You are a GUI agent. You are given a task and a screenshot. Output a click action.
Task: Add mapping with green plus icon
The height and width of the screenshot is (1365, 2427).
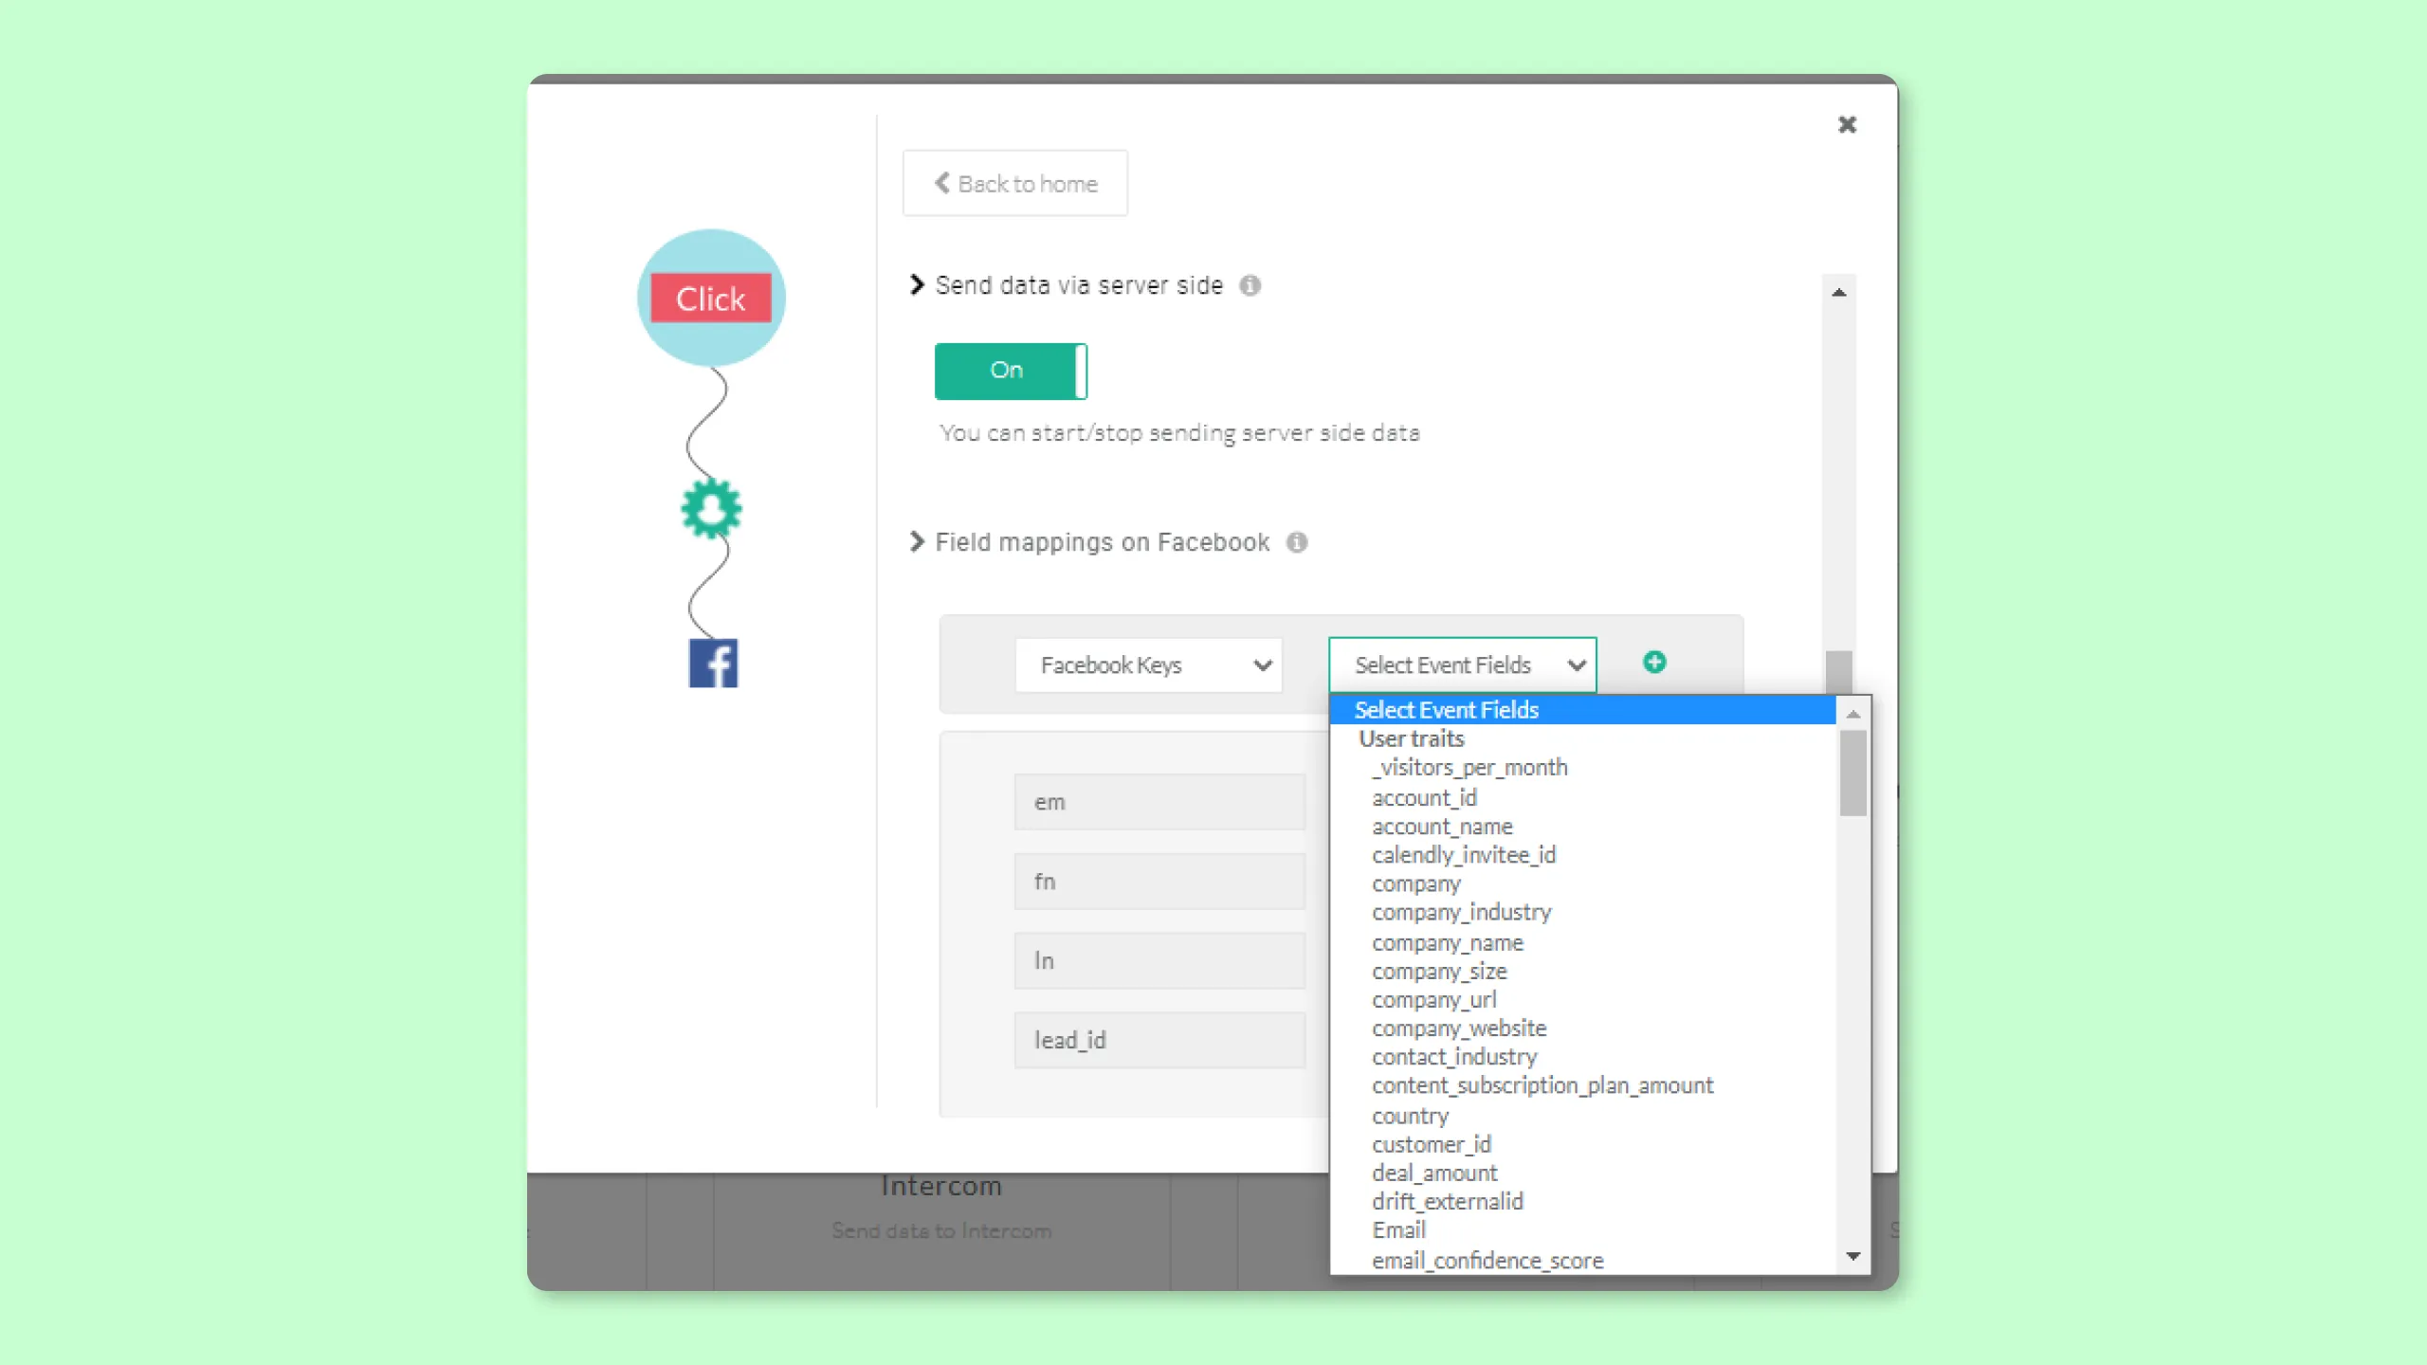[1654, 663]
